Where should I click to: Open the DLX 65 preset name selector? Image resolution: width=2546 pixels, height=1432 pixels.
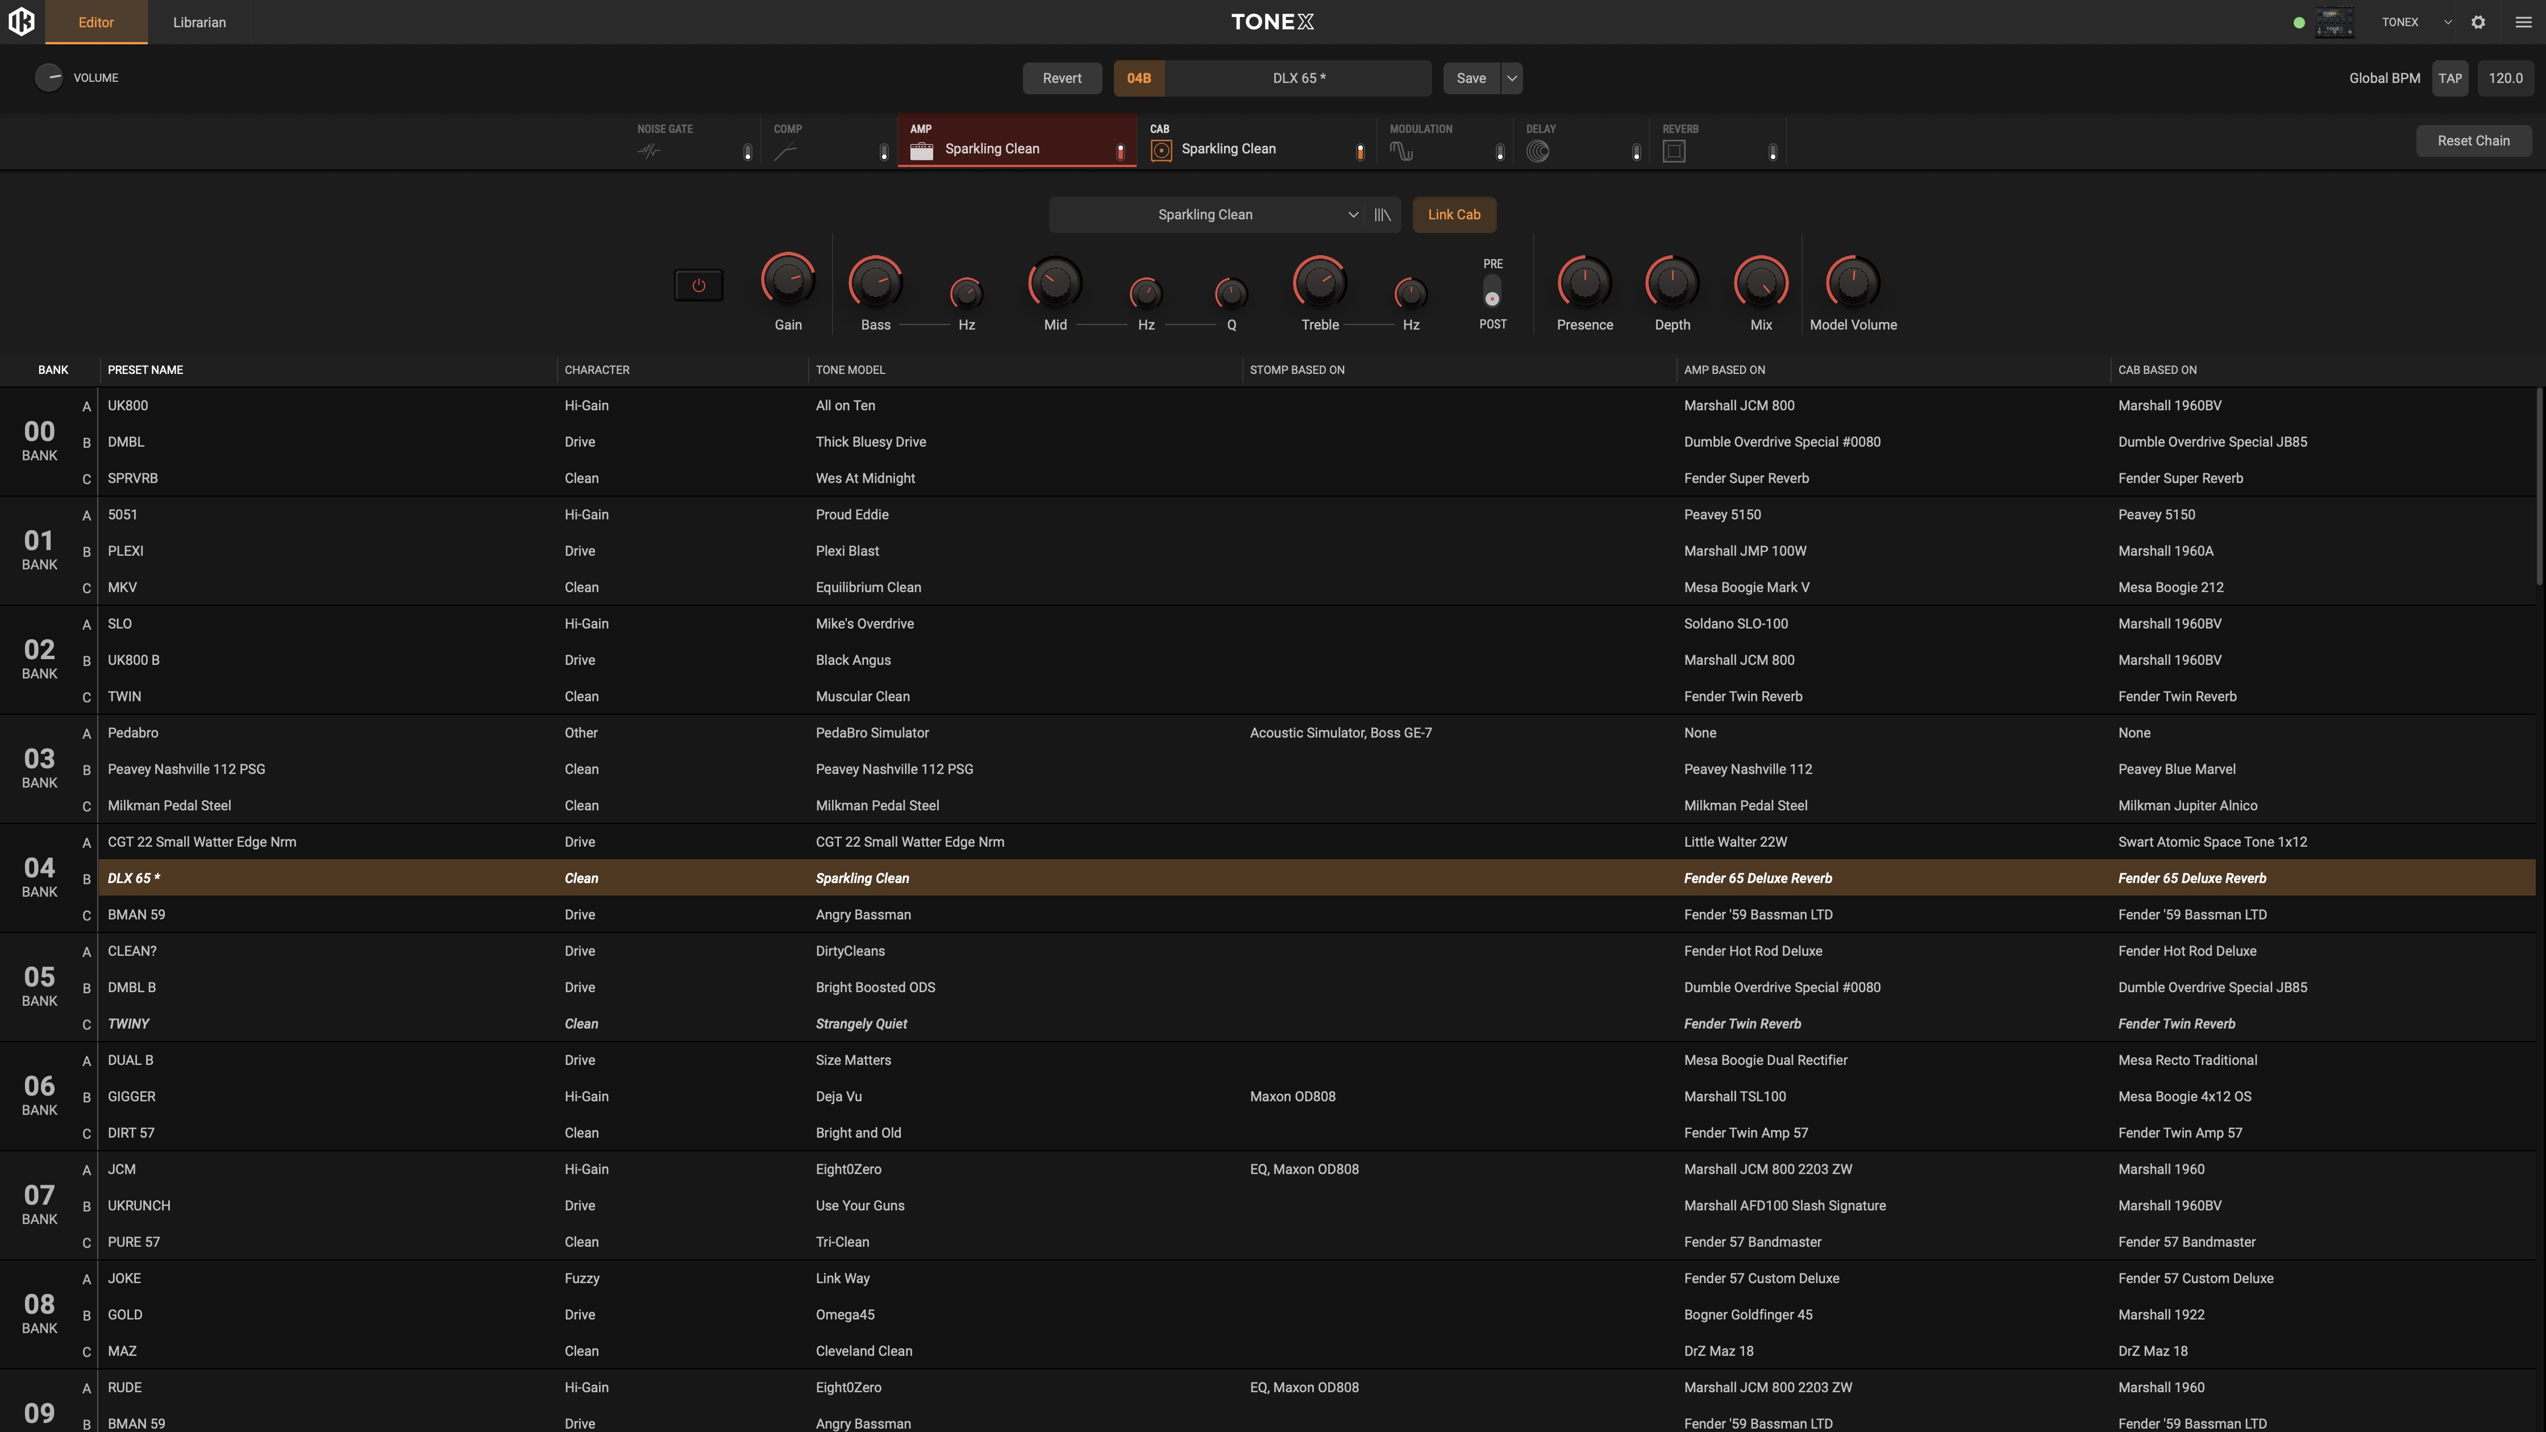pyautogui.click(x=1299, y=78)
